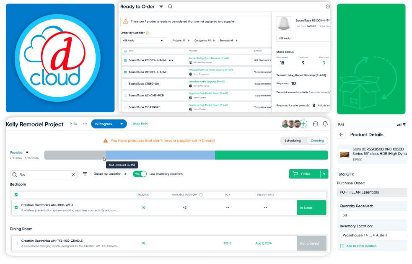Open search in Ready to Order panel
412x264 pixels.
point(171,7)
